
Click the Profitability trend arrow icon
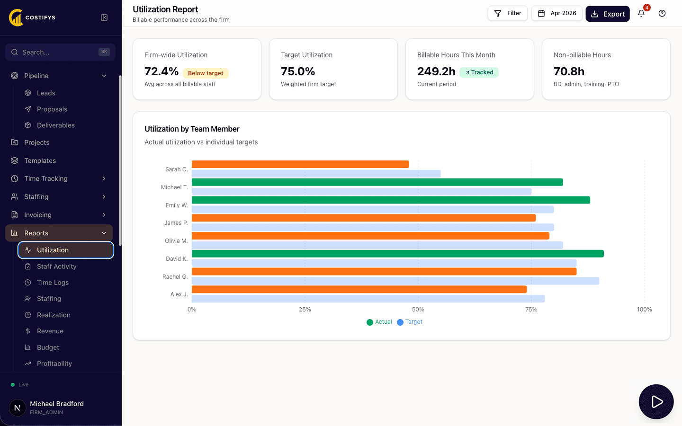(x=28, y=364)
